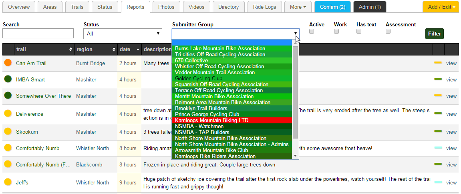
Task: Click the Submitter Group list scrollbar thumb
Action: coord(296,92)
